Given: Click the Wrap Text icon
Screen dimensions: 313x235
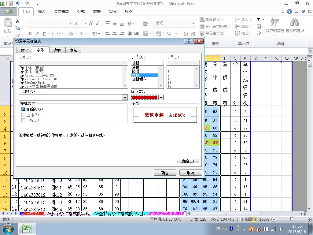Looking at the screenshot, I should pyautogui.click(x=146, y=23).
